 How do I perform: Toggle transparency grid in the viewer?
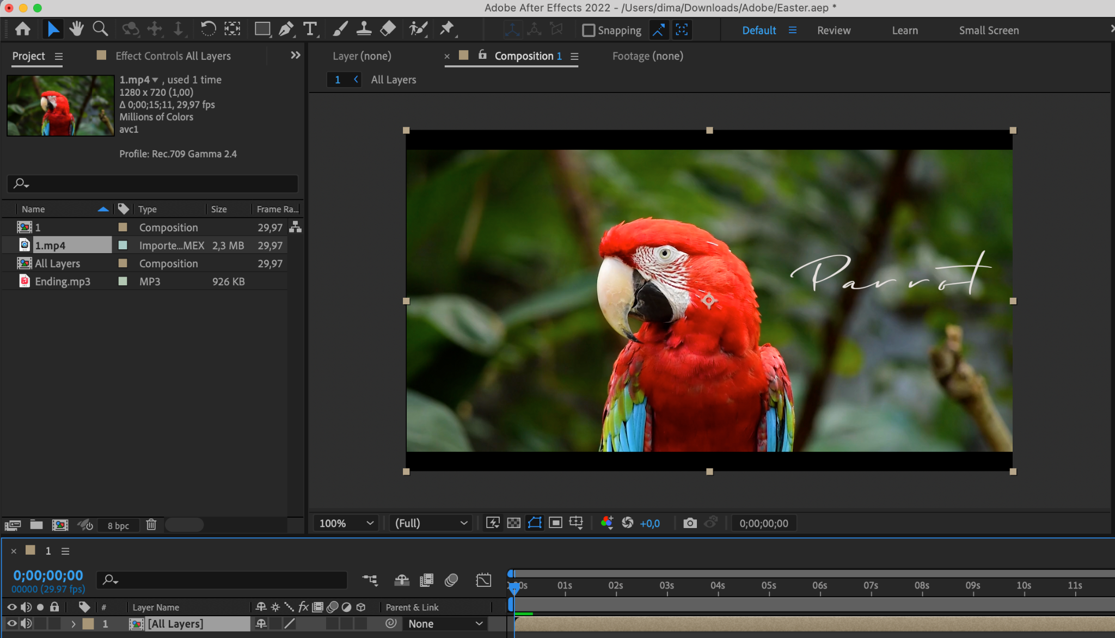[513, 523]
